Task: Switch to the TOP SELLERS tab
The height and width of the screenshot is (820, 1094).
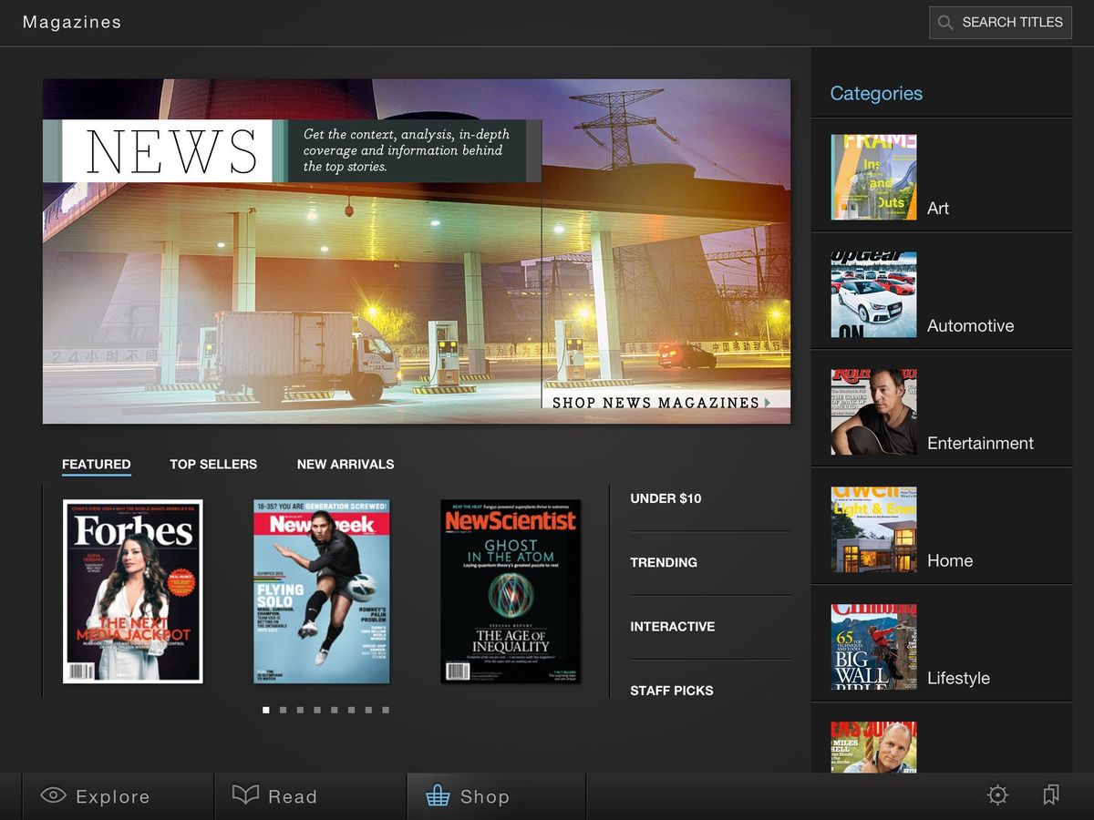Action: (x=212, y=465)
